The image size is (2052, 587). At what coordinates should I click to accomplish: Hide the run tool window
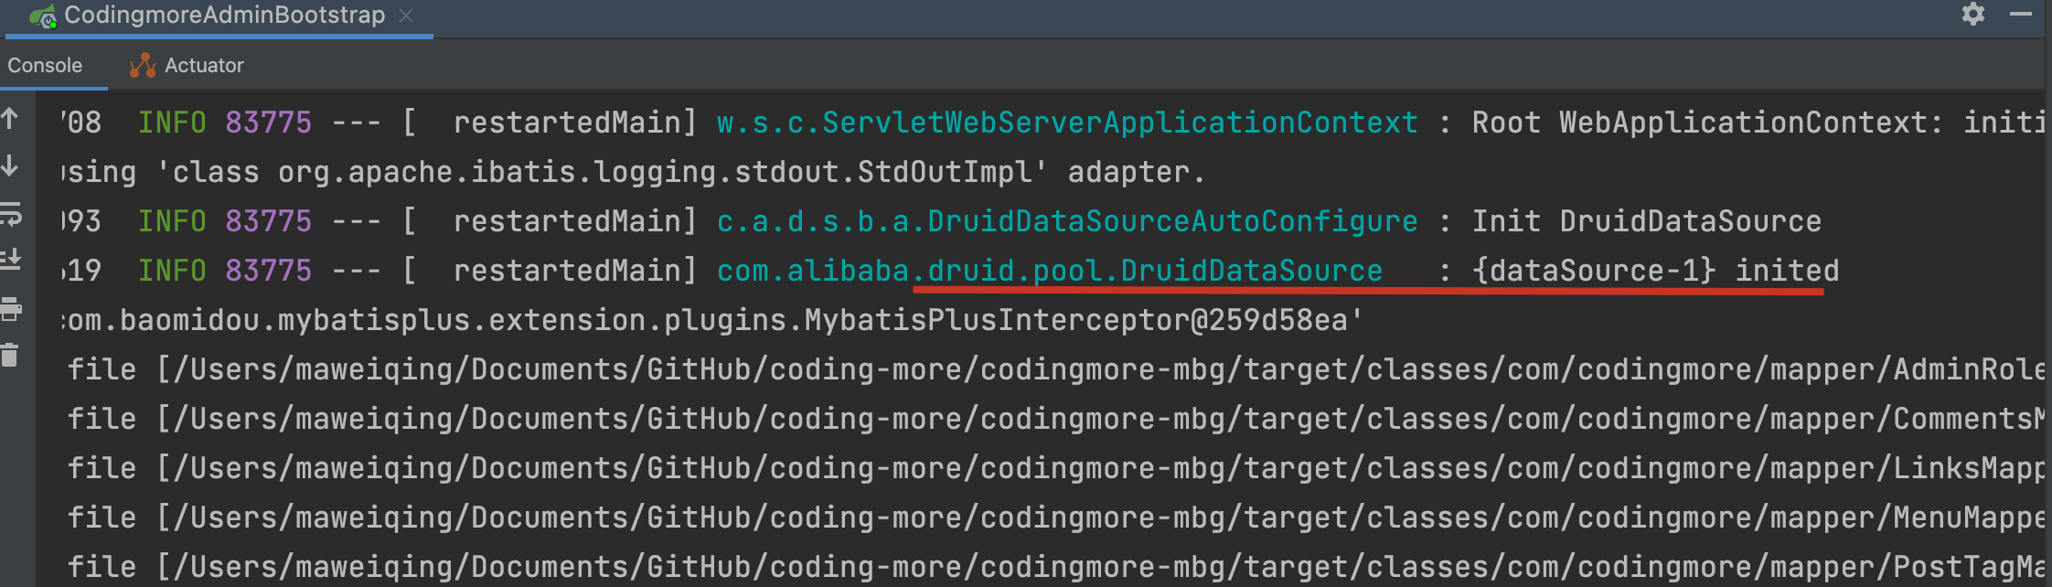click(2020, 15)
